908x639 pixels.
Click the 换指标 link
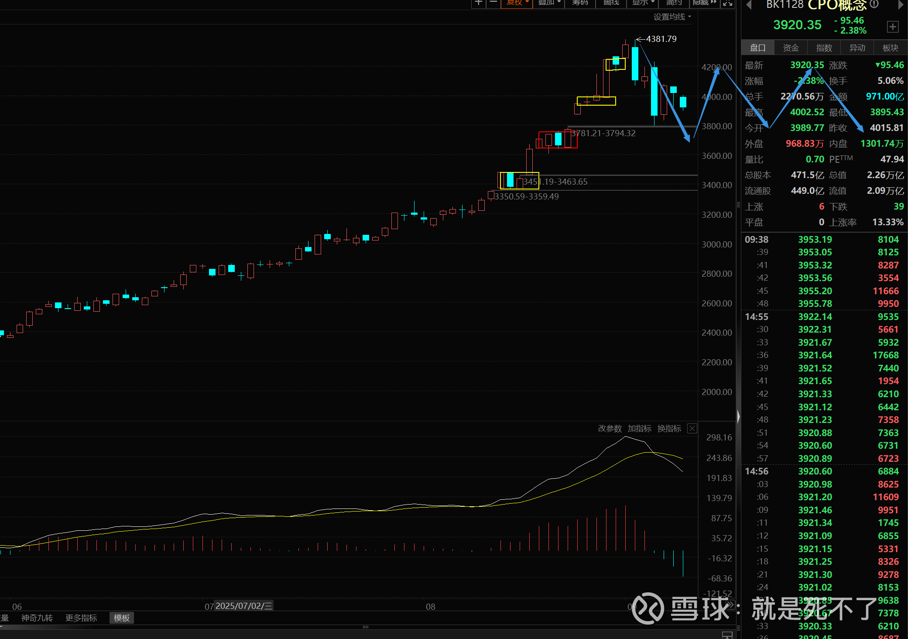pyautogui.click(x=669, y=429)
